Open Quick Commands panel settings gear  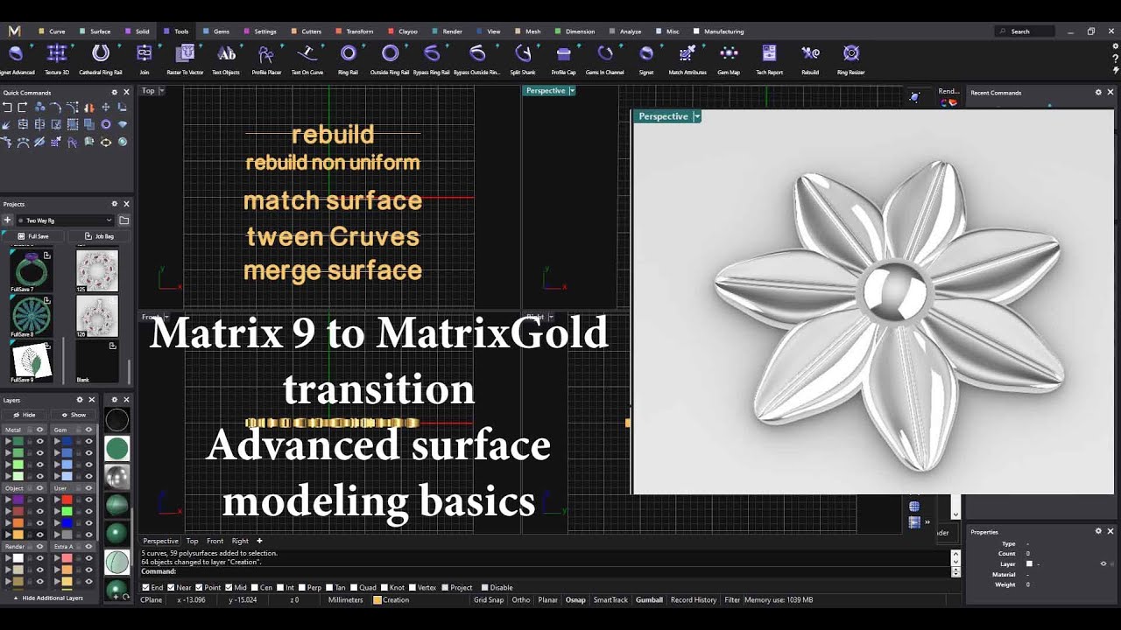coord(114,92)
